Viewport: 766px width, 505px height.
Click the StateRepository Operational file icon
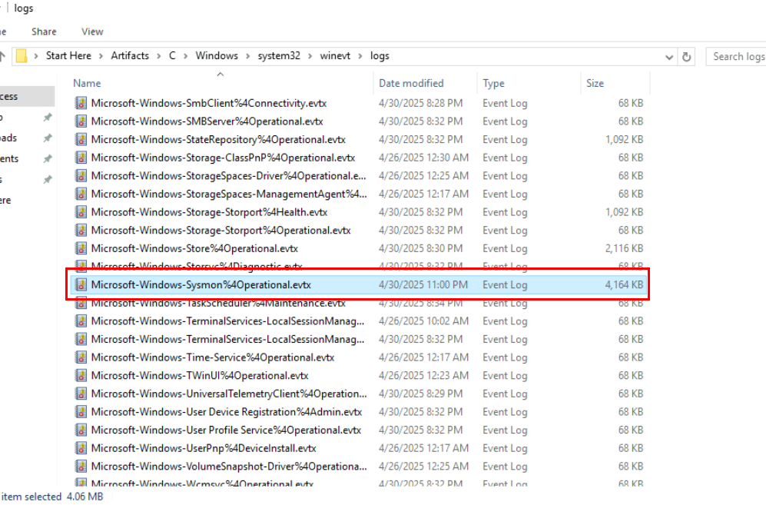[x=81, y=140]
